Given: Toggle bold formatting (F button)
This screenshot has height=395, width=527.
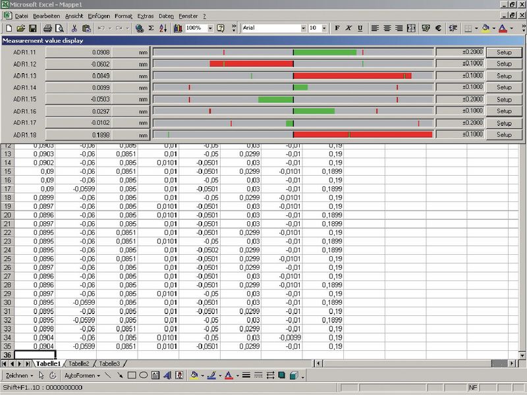Looking at the screenshot, I should click(x=337, y=28).
